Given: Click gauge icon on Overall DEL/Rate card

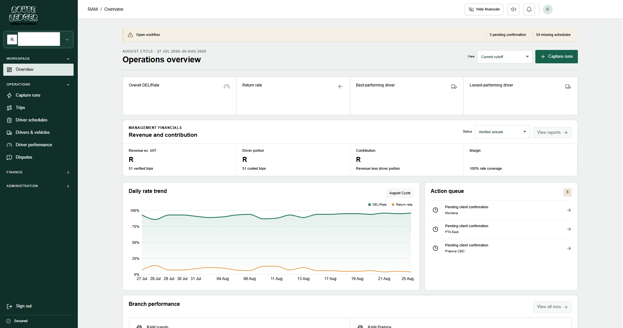Looking at the screenshot, I should point(227,86).
